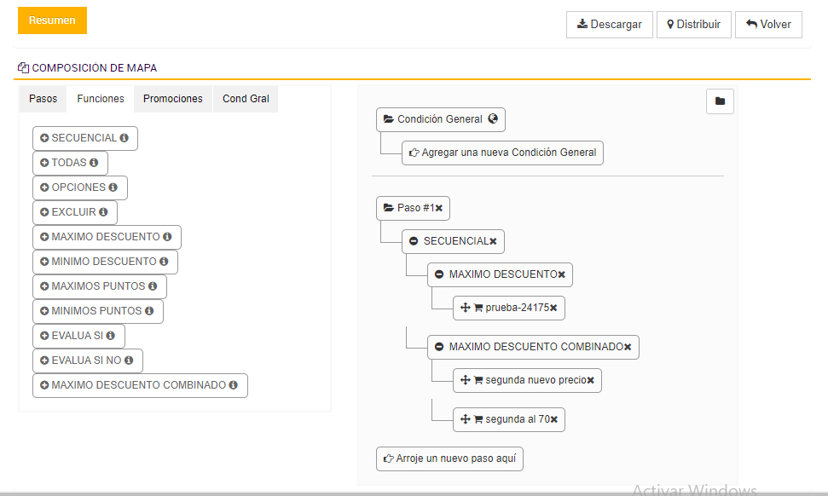The image size is (828, 496).
Task: Click info icon beside MAXIMO DESCUENTO COMBINADO function
Action: tap(234, 385)
